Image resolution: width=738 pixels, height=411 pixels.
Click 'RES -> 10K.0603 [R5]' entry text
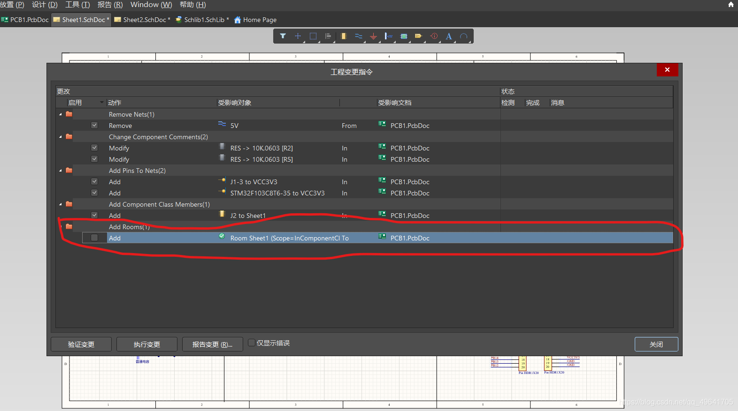click(261, 159)
